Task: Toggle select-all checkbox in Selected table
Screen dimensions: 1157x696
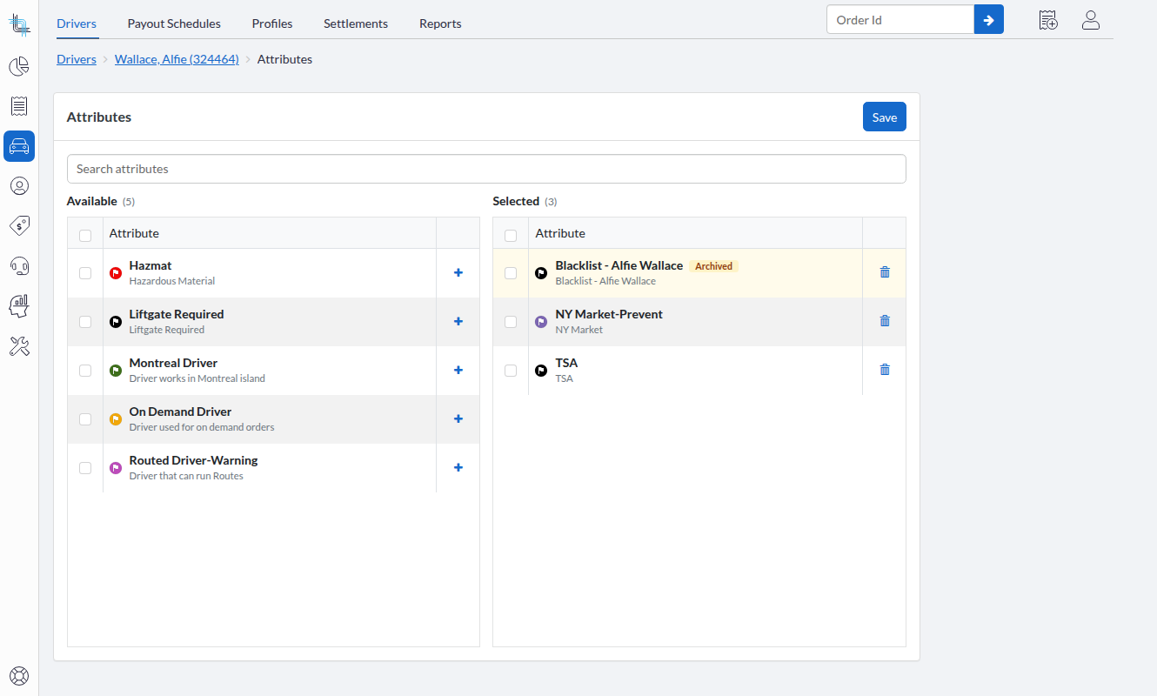Action: tap(511, 235)
